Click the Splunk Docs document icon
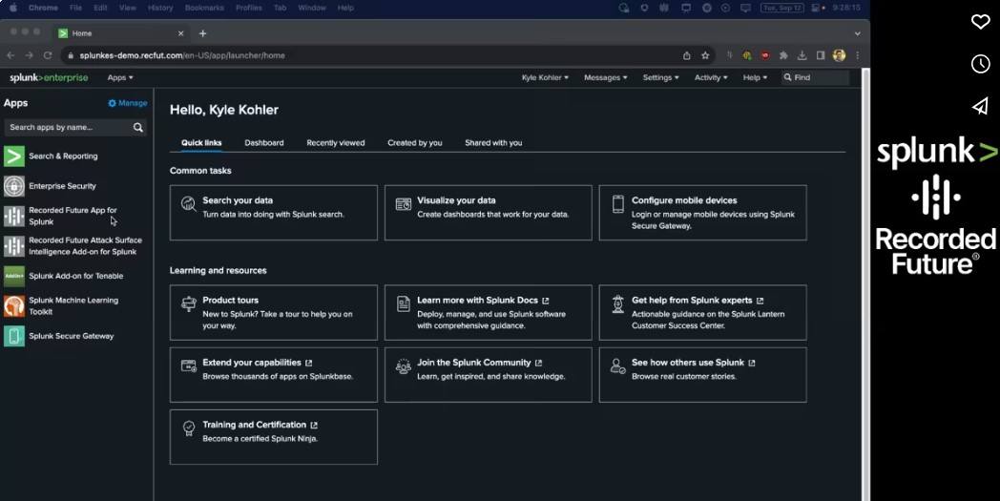 (x=403, y=303)
